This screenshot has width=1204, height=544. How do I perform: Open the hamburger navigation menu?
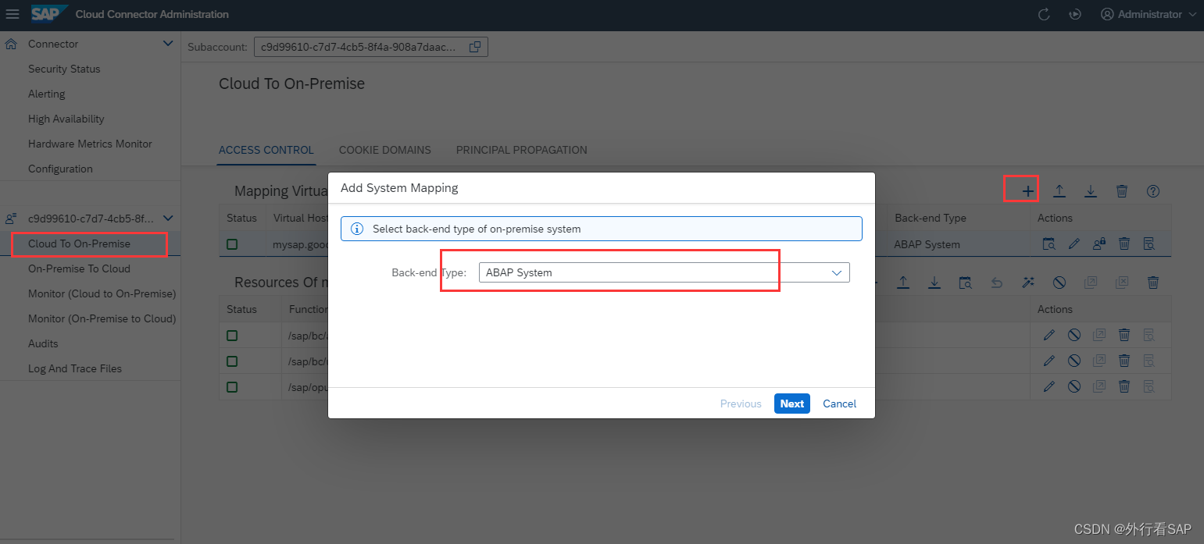(x=13, y=14)
